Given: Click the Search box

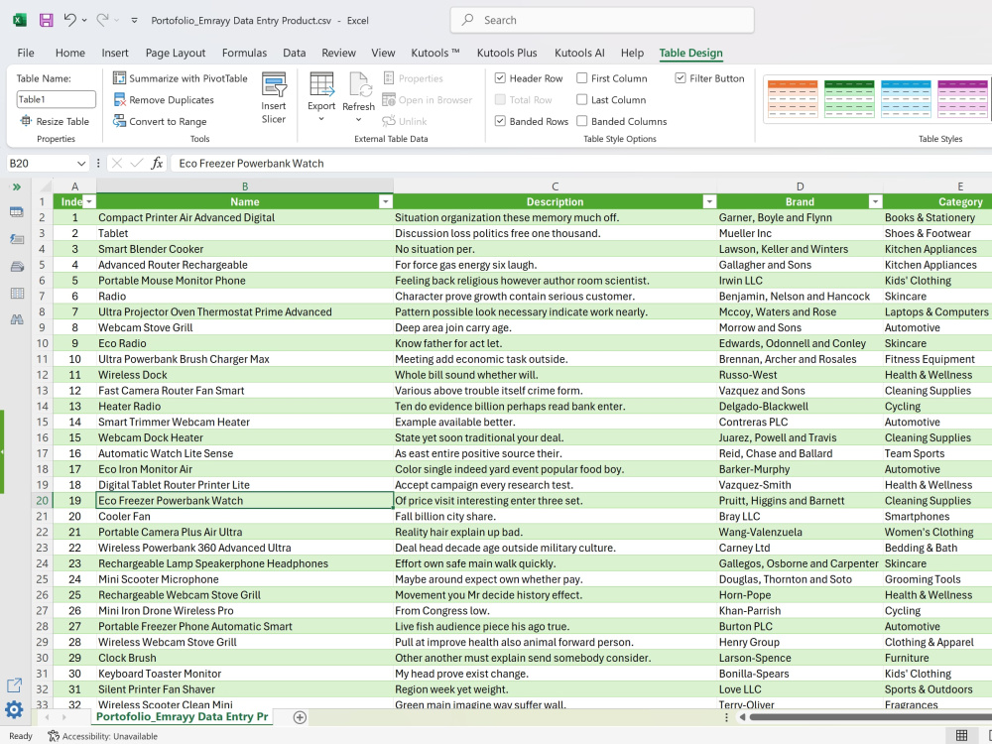Looking at the screenshot, I should pos(602,20).
